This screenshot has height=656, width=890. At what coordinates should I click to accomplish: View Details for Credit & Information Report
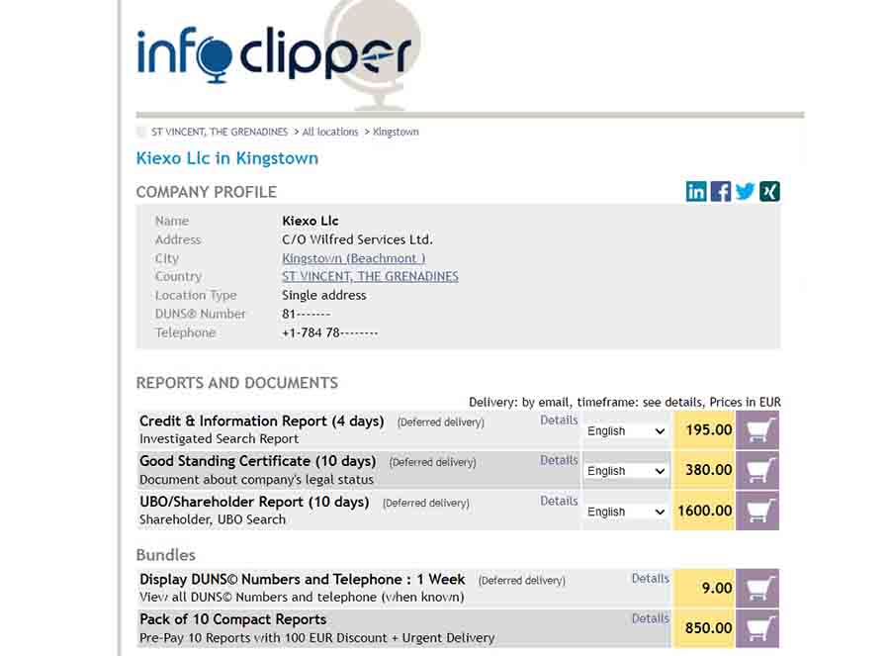[x=559, y=421]
